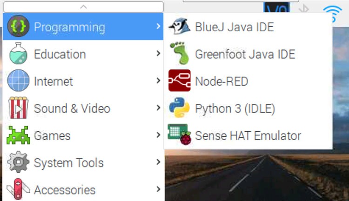Viewport: 349px width, 201px height.
Task: Expand the Education submenu arrow
Action: point(158,54)
